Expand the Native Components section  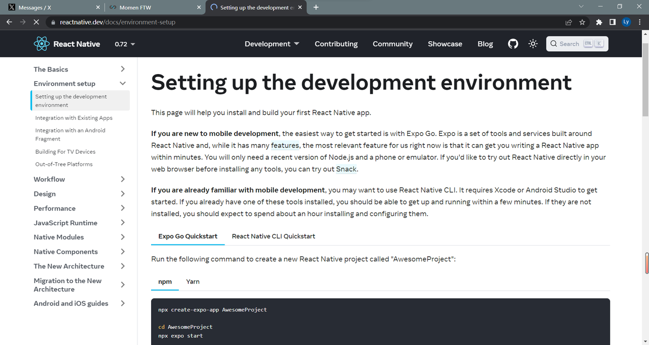click(79, 252)
